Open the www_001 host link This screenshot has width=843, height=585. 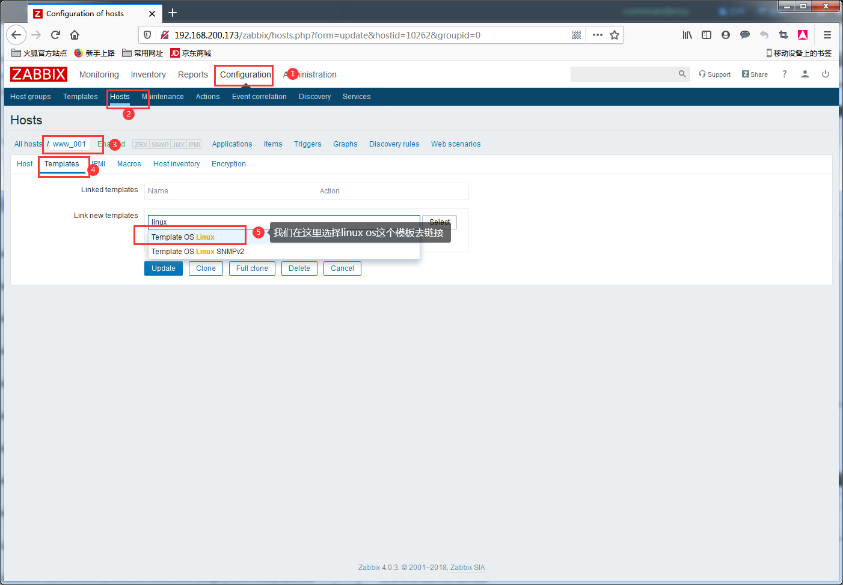pyautogui.click(x=69, y=144)
